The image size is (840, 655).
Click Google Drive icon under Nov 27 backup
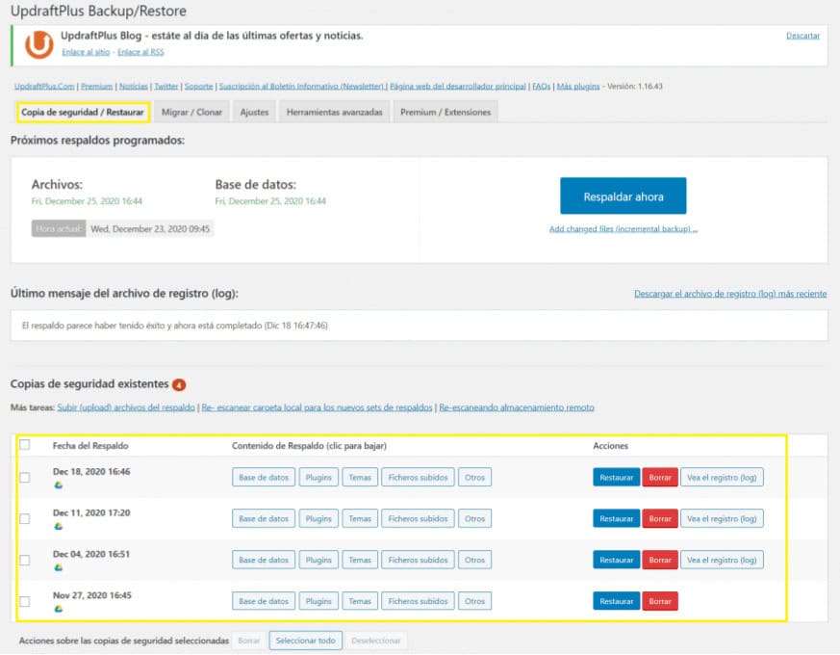click(59, 609)
